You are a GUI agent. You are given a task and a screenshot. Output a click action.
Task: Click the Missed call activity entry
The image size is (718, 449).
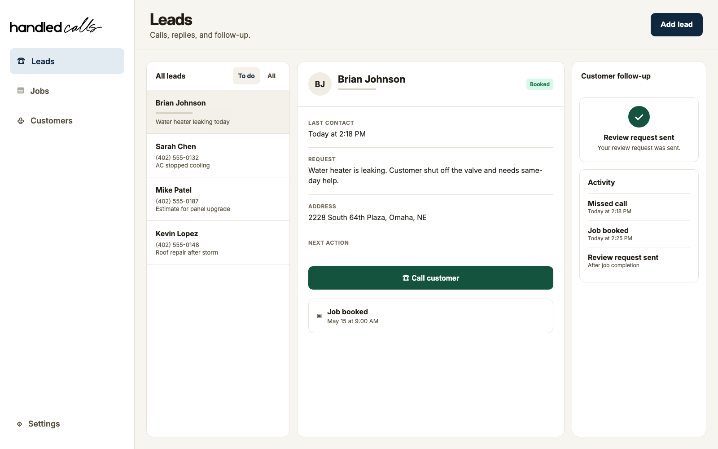[639, 207]
